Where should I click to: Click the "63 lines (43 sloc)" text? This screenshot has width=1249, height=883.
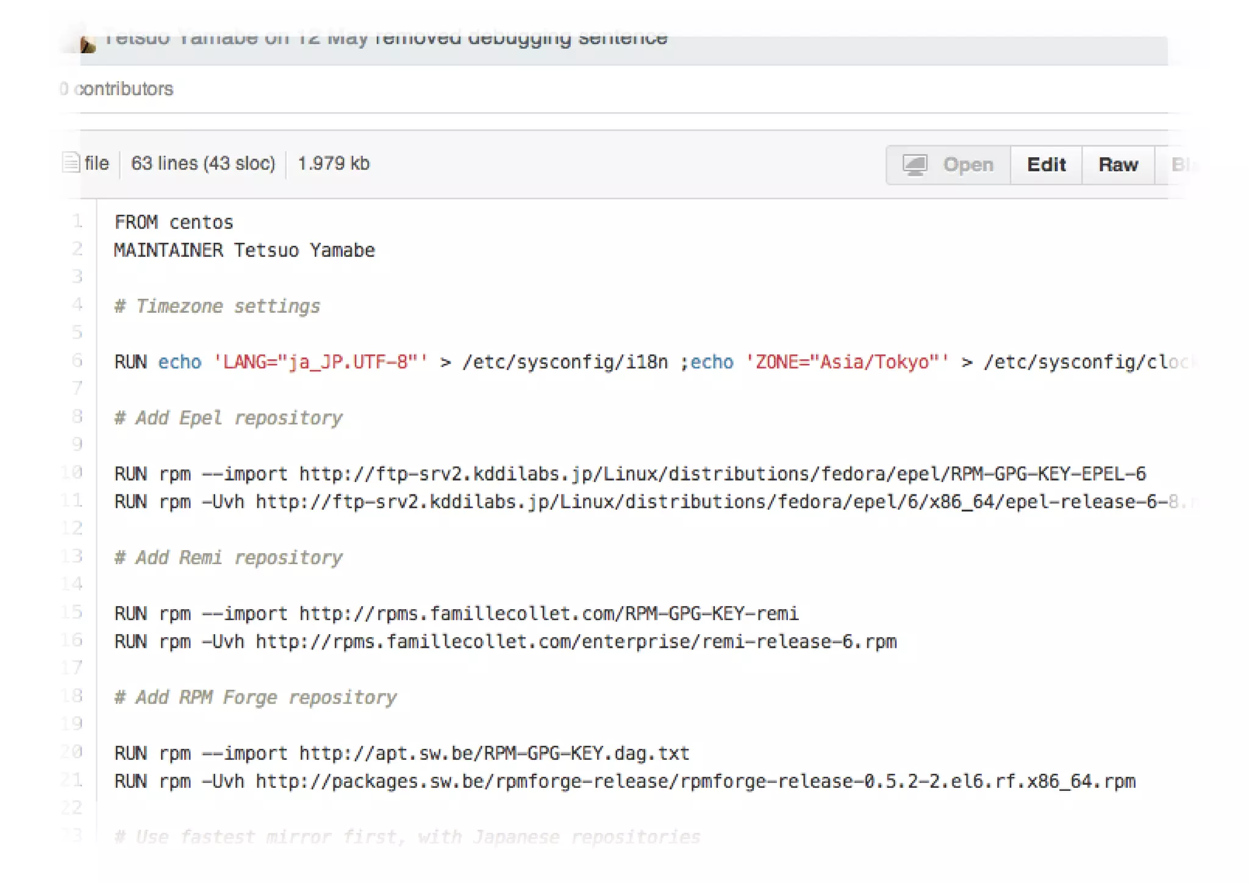coord(203,163)
